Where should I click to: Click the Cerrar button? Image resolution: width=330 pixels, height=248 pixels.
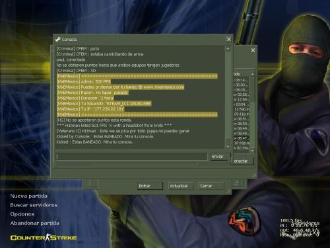click(x=211, y=186)
